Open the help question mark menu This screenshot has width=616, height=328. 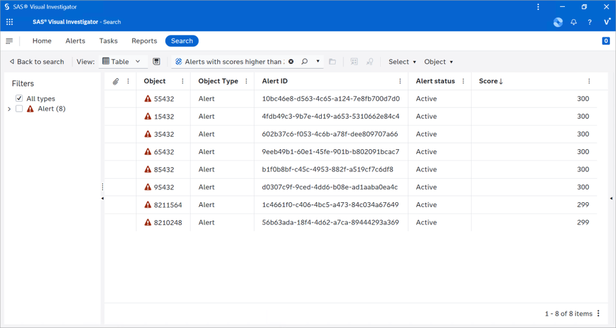(x=589, y=22)
